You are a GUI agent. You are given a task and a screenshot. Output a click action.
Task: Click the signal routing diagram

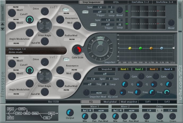click(32, 113)
